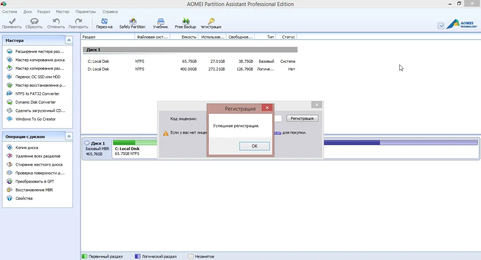This screenshot has height=260, width=481.
Task: Open the Диск menu
Action: point(28,12)
